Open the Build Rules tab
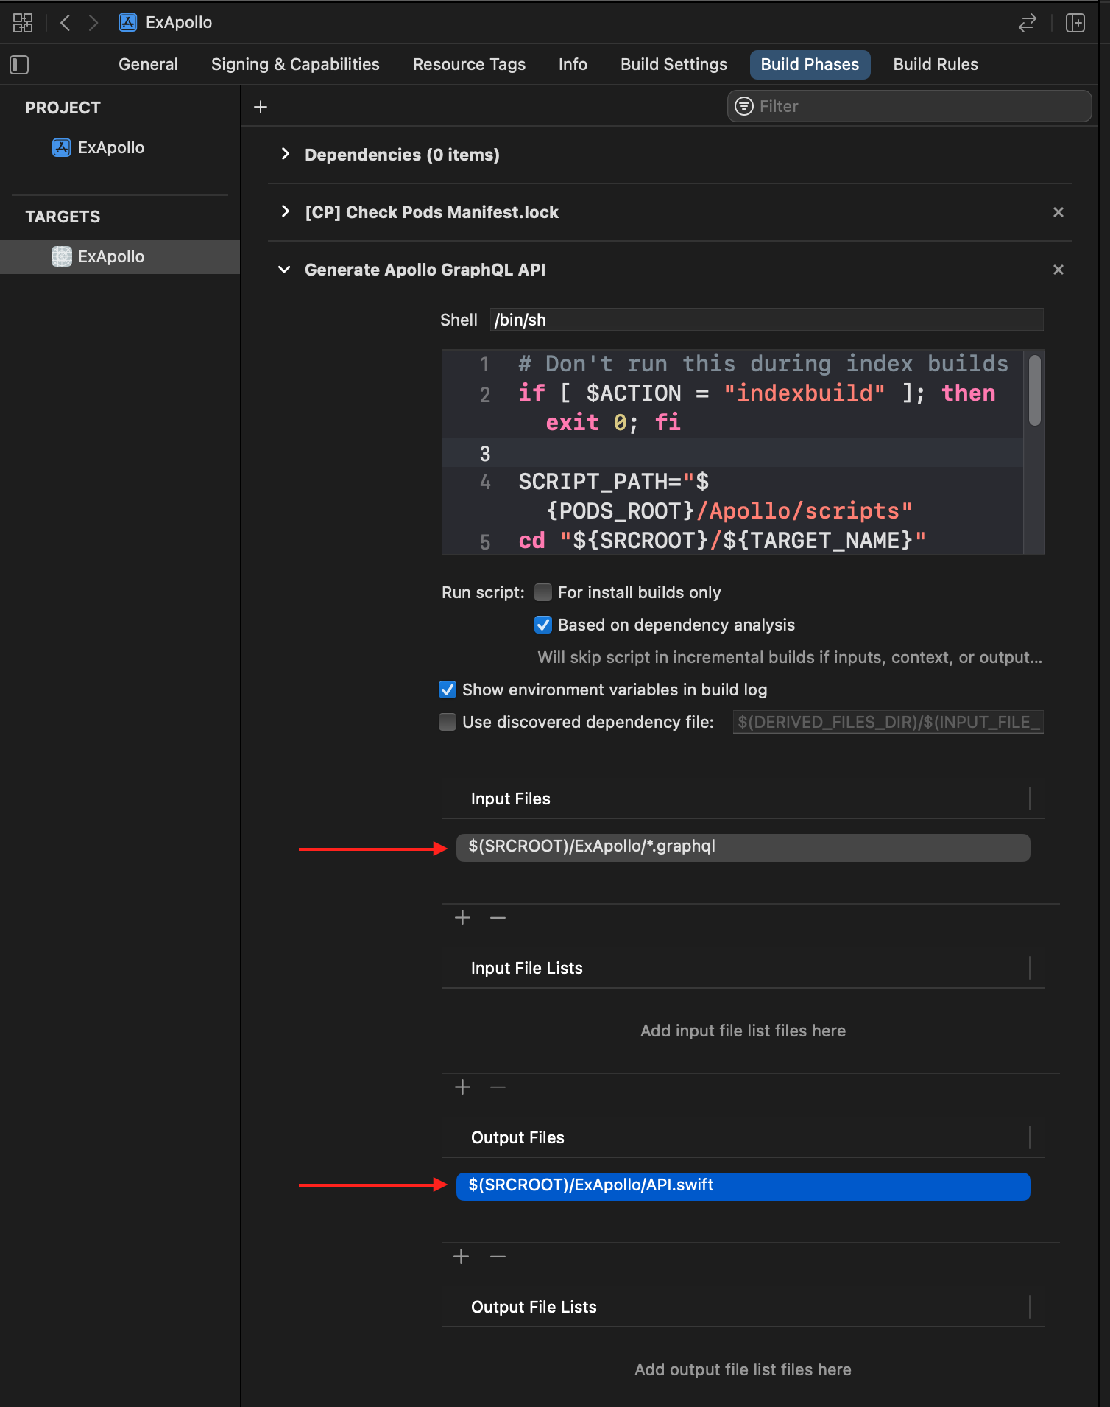This screenshot has height=1407, width=1110. click(936, 65)
